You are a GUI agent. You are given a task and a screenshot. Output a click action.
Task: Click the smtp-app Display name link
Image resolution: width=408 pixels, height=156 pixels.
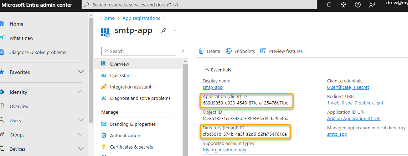click(x=213, y=87)
